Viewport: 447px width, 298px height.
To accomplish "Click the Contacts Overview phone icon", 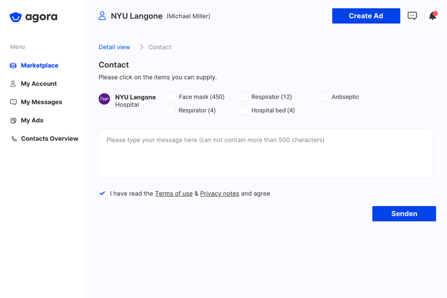I will (x=14, y=139).
